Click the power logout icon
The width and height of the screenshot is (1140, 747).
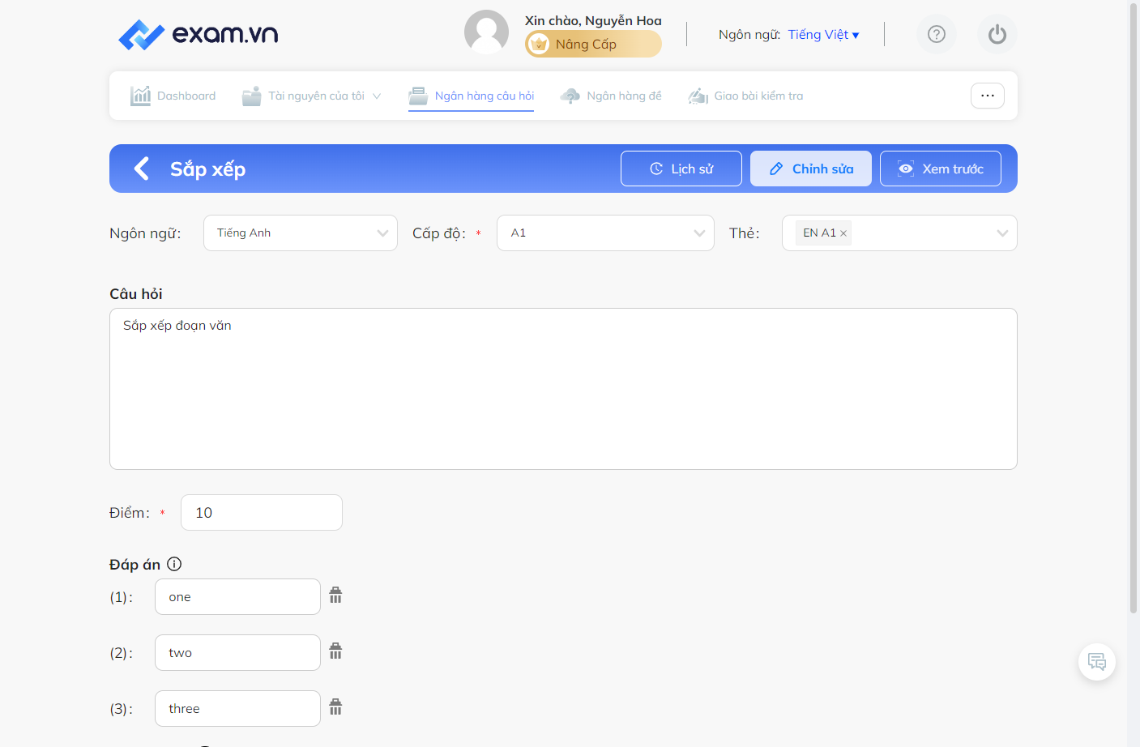pos(997,34)
